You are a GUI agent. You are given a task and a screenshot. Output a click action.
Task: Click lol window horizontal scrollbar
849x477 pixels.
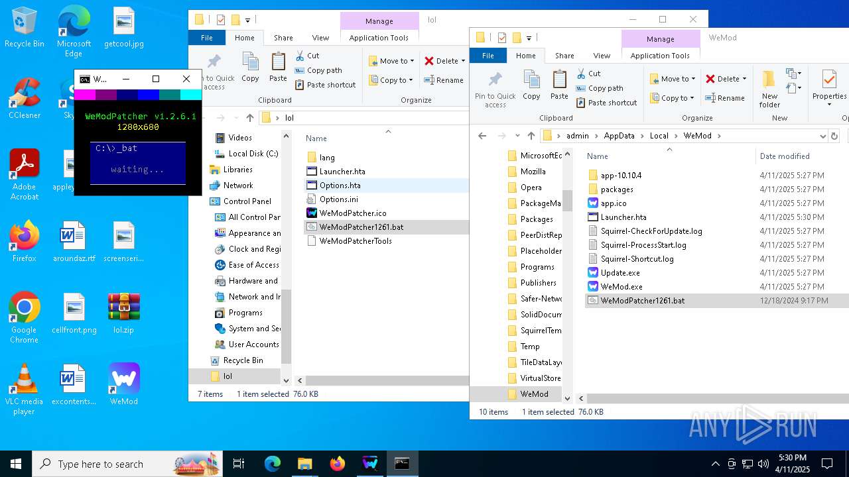386,380
